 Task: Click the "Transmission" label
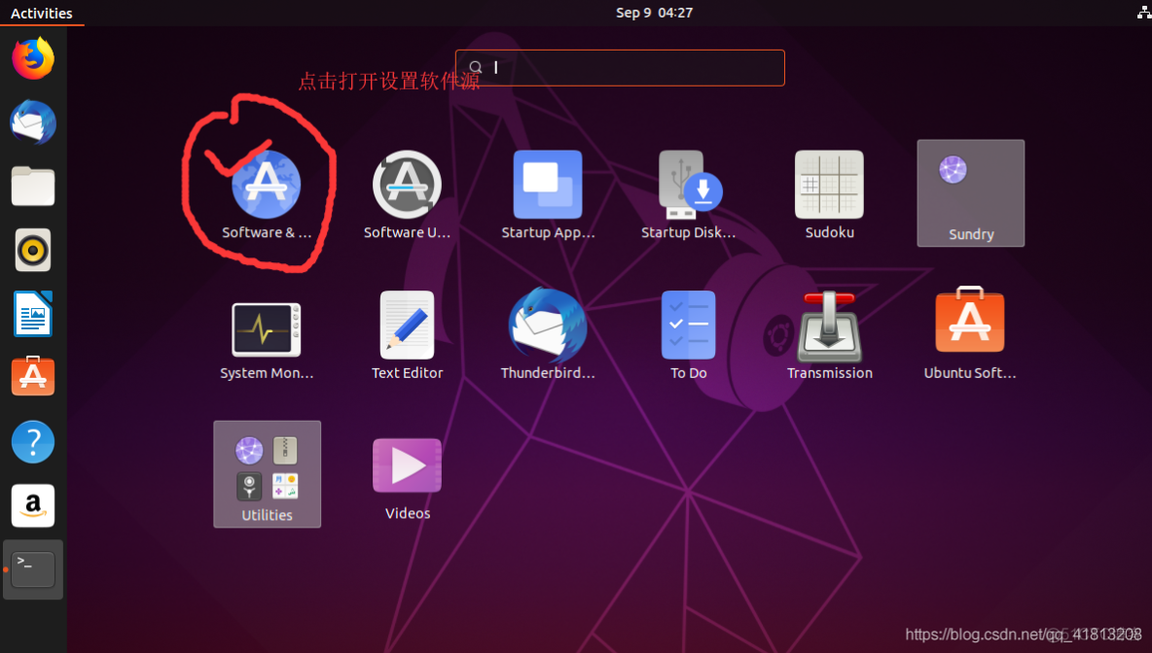[830, 373]
